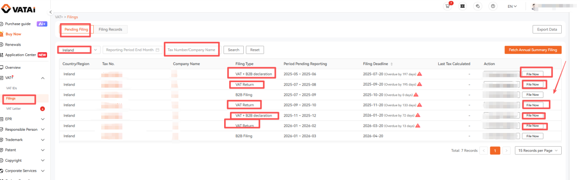Open the 15 Records per Page dropdown
This screenshot has width=580, height=180.
pos(538,150)
